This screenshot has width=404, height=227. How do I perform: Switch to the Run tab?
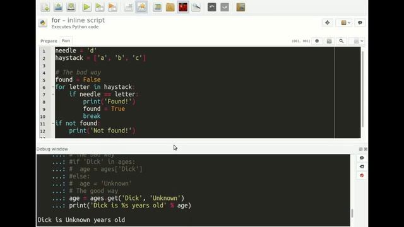coord(66,40)
